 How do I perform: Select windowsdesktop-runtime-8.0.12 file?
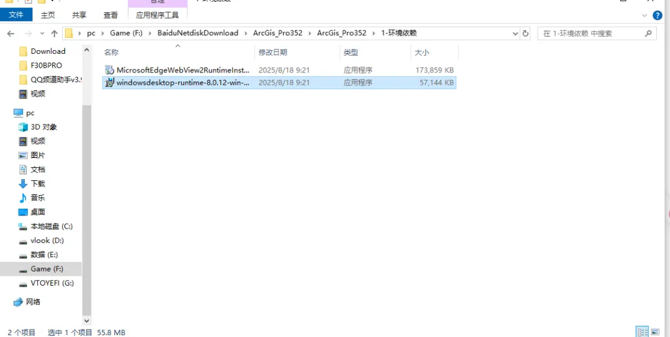(x=279, y=82)
